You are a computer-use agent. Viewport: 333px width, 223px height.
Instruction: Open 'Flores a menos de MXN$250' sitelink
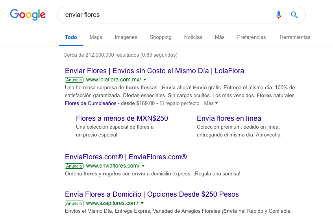122,118
